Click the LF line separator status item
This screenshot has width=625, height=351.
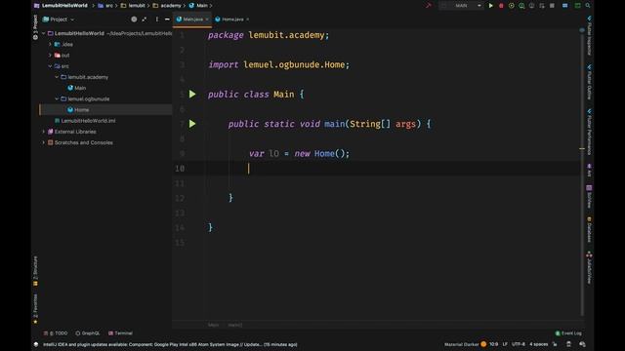[505, 344]
